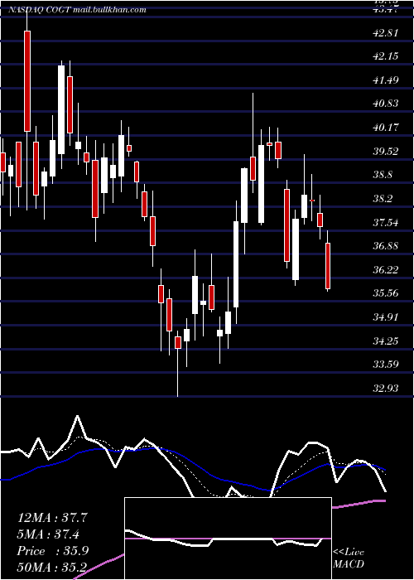
Task: Click the tallest red candlestick near 42.81
Action: pos(27,81)
